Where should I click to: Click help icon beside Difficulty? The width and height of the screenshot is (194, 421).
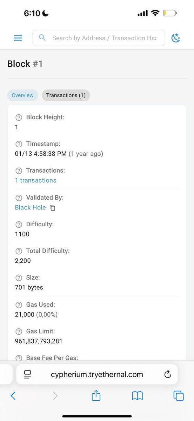coord(19,224)
